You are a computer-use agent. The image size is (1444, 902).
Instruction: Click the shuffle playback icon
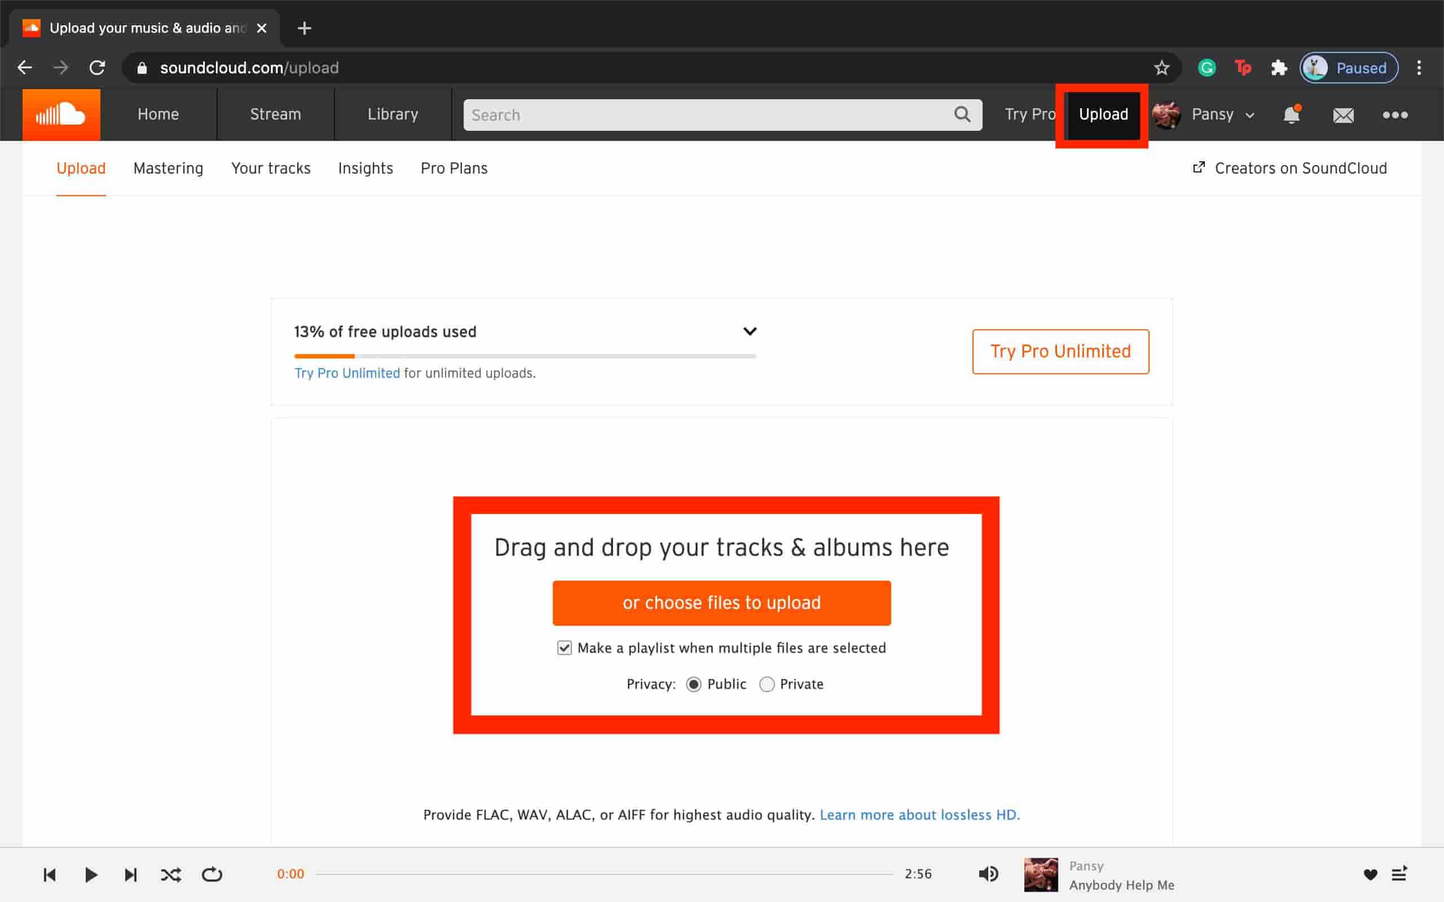169,874
